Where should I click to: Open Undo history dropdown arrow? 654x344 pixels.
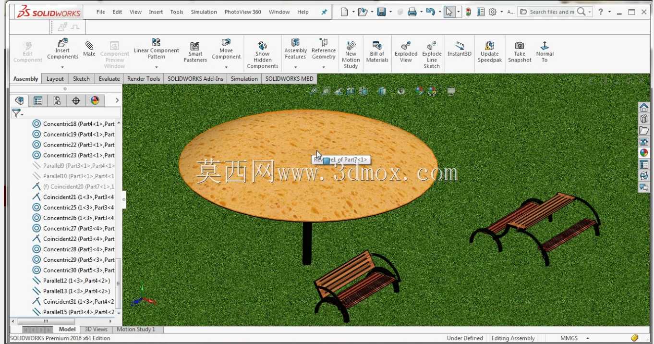tap(439, 12)
